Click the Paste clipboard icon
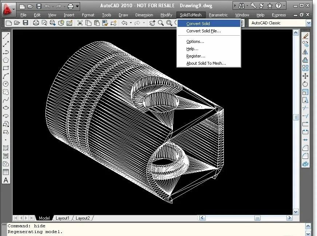317x236 pixels. click(97, 23)
